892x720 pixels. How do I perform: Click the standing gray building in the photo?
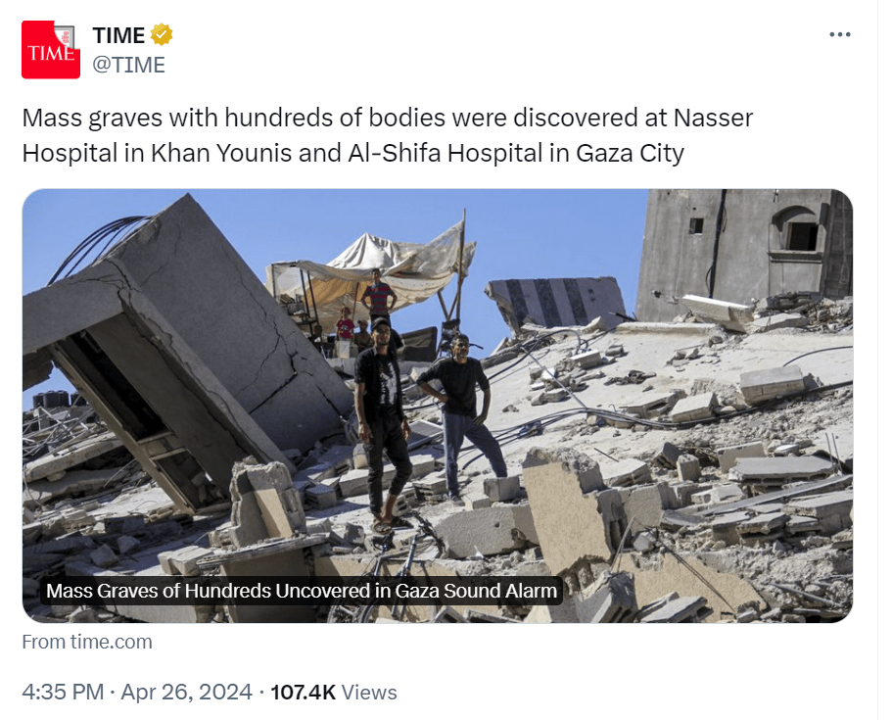742,254
